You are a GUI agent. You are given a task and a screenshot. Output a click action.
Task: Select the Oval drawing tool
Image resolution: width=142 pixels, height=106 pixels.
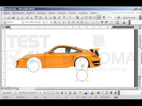point(53,92)
